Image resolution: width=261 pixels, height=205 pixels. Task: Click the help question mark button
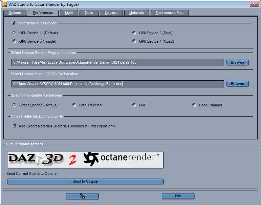point(82,196)
